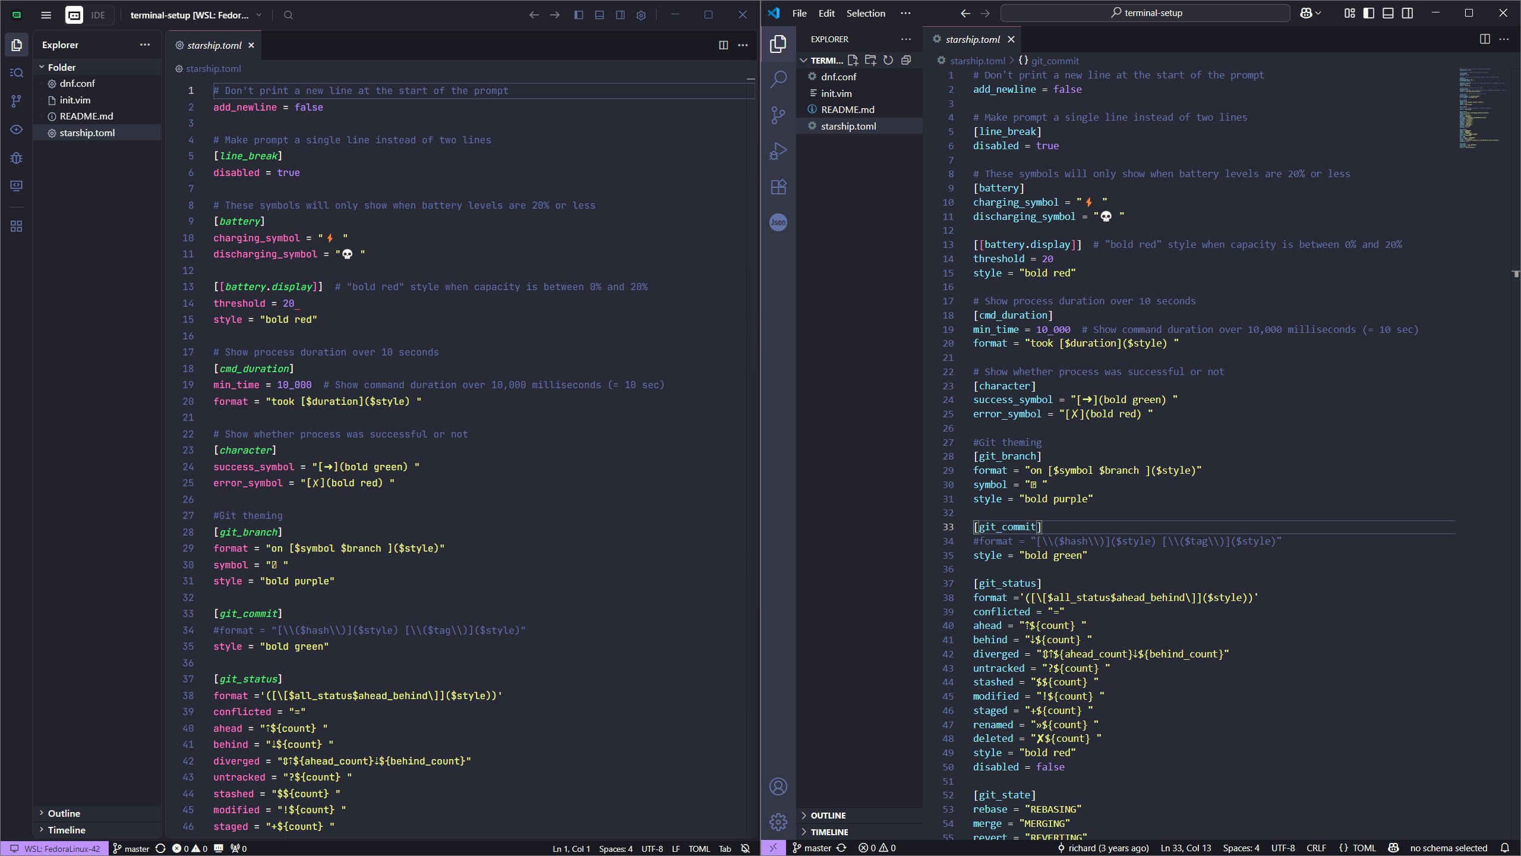Click the search magnifier in left IDE title bar
The image size is (1521, 856).
pyautogui.click(x=288, y=15)
